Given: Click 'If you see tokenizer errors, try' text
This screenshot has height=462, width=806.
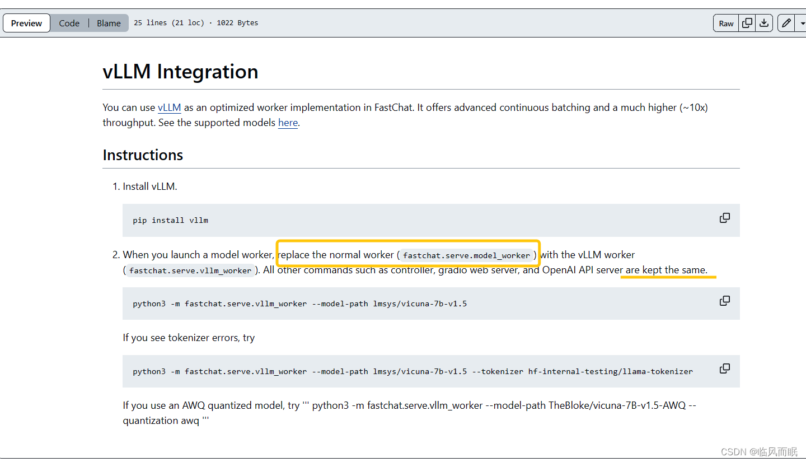Looking at the screenshot, I should point(189,338).
